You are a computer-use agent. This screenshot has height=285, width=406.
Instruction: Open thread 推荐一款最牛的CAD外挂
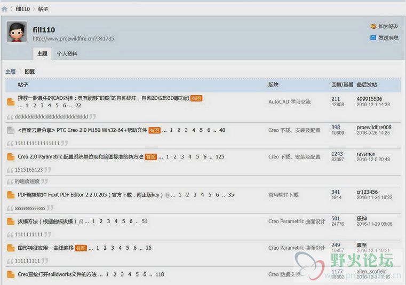[x=104, y=98]
